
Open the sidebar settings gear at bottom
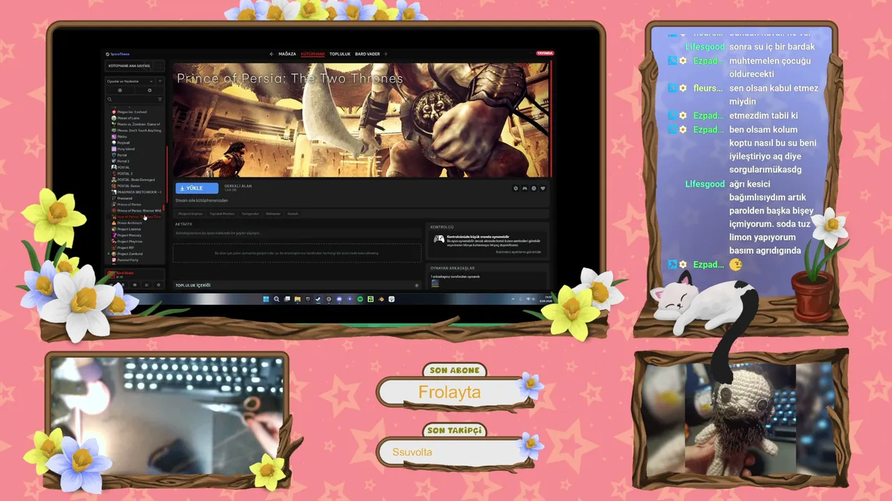[158, 285]
